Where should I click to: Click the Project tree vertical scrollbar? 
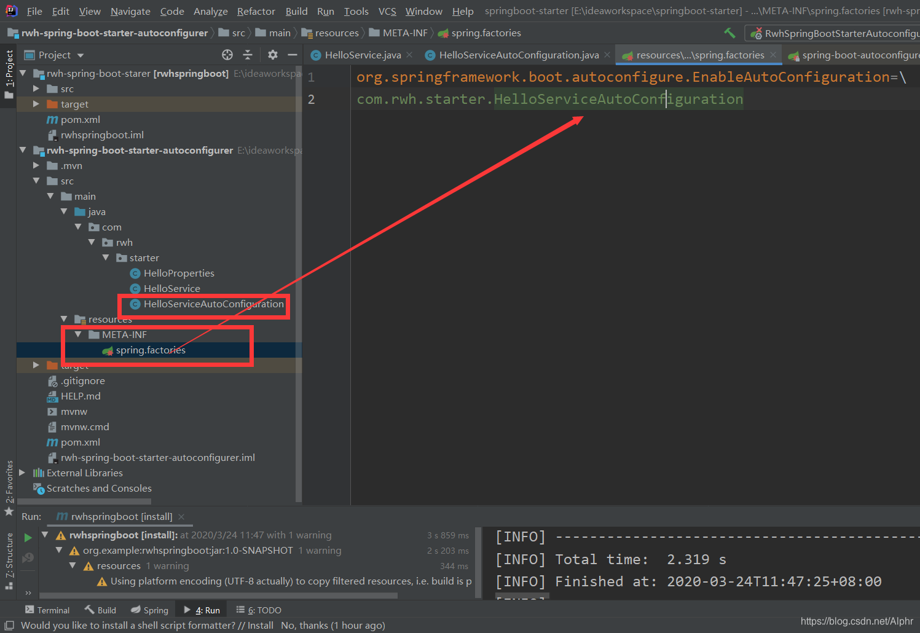[299, 283]
